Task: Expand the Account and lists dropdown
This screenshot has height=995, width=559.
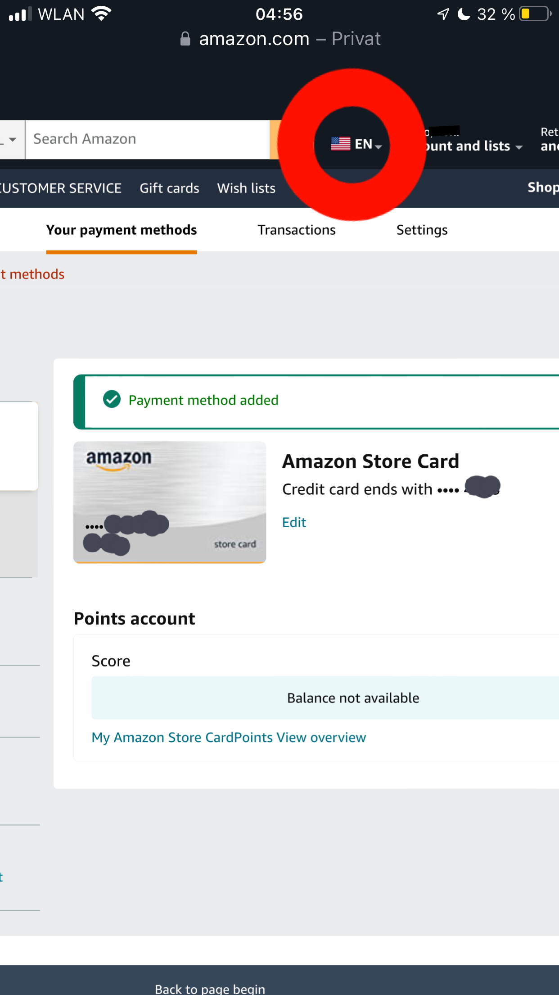Action: click(x=473, y=146)
